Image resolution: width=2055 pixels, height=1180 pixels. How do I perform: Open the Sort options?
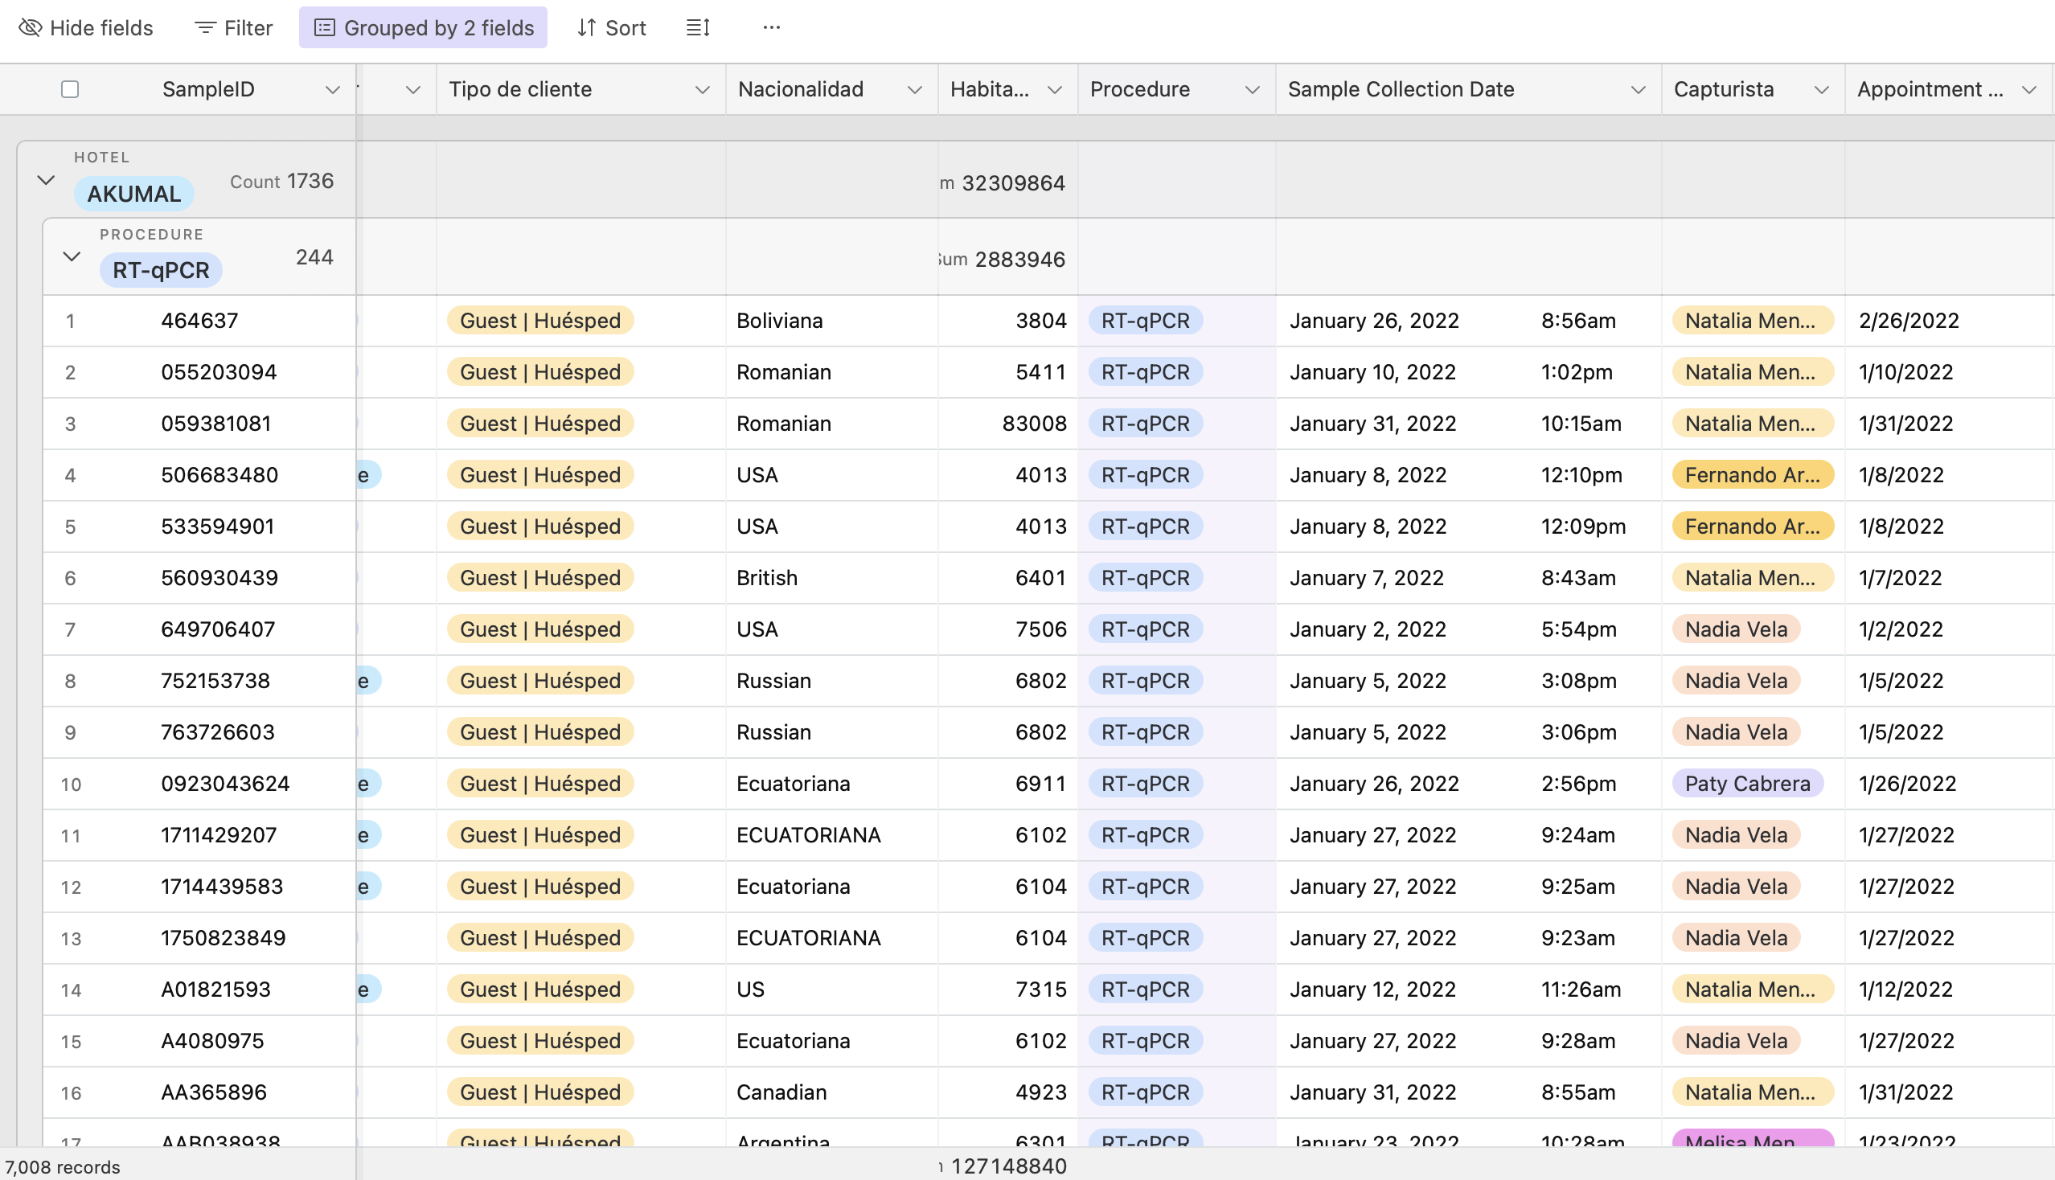[x=611, y=27]
